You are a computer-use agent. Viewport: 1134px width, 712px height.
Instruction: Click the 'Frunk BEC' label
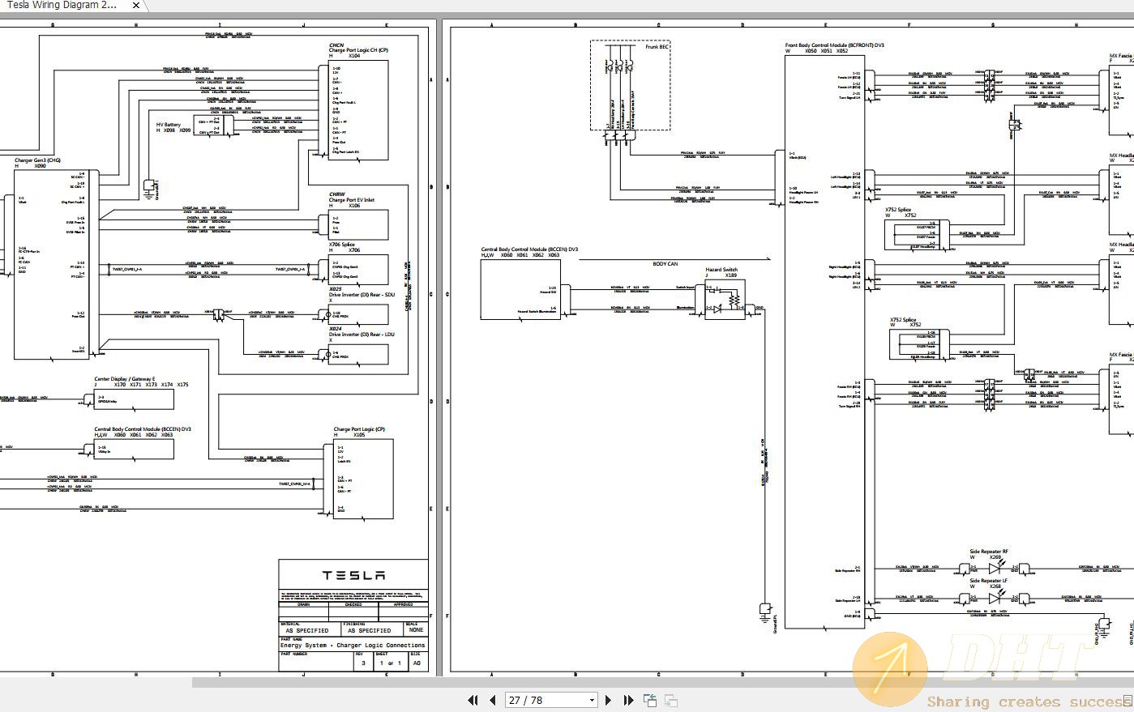click(x=657, y=48)
